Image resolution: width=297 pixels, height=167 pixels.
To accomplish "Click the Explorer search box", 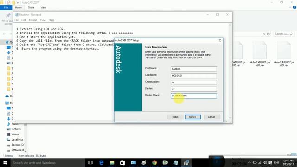I will (284, 34).
